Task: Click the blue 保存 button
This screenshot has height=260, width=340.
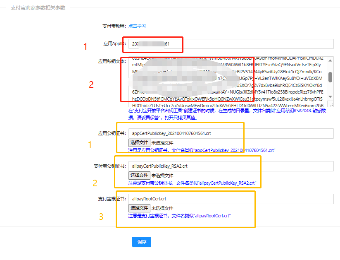Action: 142,242
